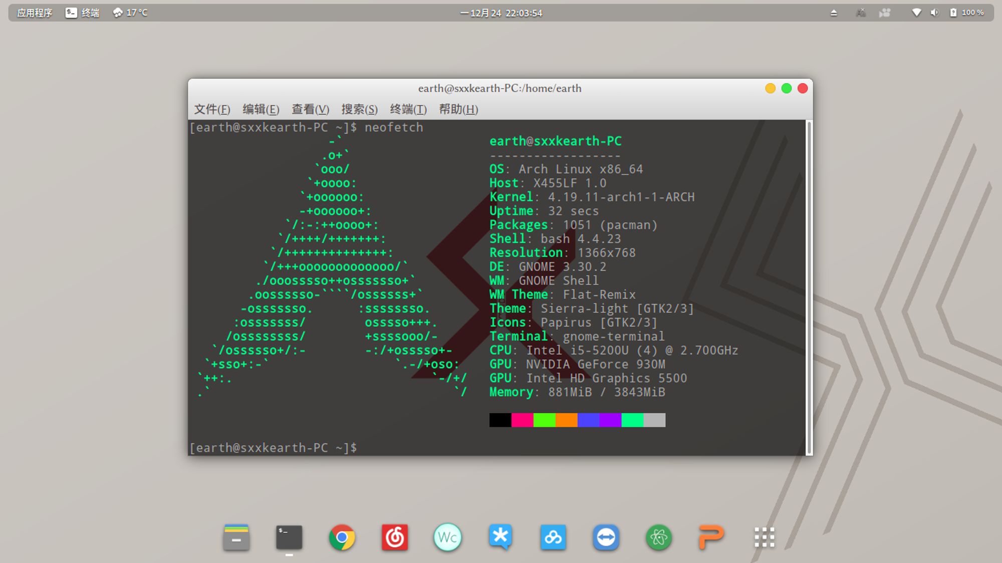
Task: Launch WPS Presentation orange P icon
Action: tap(711, 537)
